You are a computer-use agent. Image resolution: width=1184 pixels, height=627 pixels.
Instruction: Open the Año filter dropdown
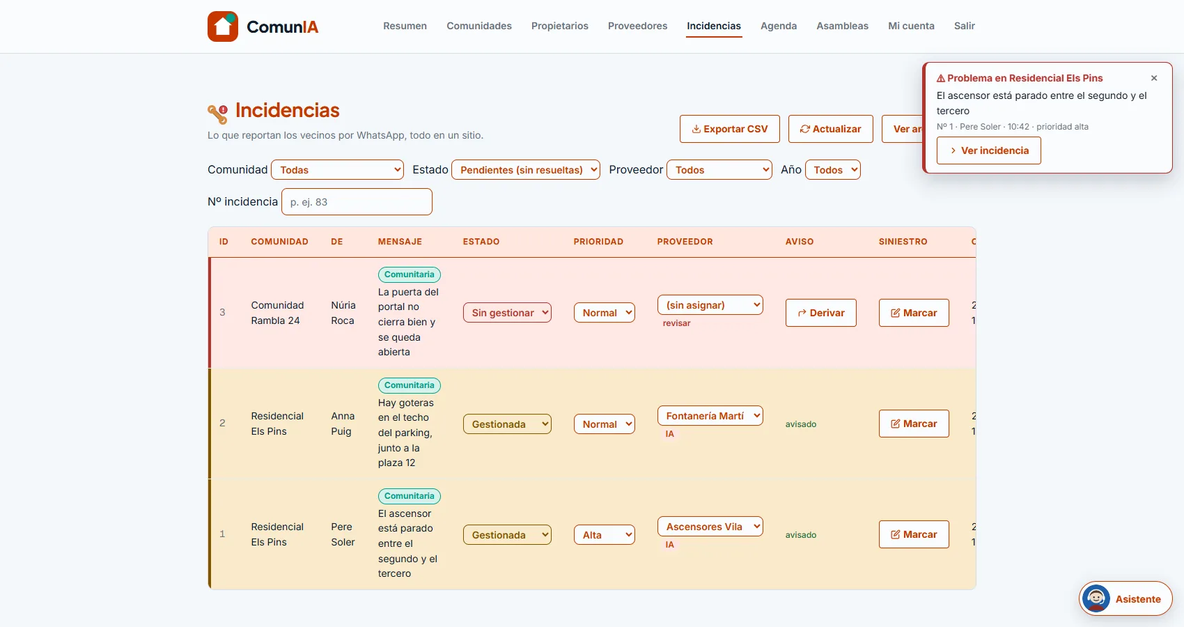[x=833, y=170]
